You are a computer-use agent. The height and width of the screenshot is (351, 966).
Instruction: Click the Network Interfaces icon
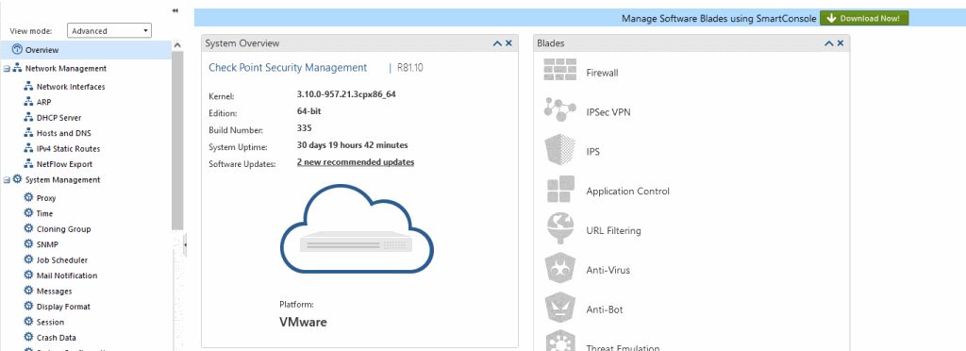(x=27, y=86)
